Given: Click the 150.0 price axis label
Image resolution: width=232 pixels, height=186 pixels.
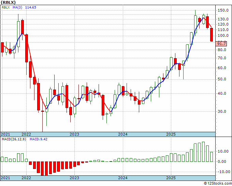Looking at the screenshot, I should (223, 10).
